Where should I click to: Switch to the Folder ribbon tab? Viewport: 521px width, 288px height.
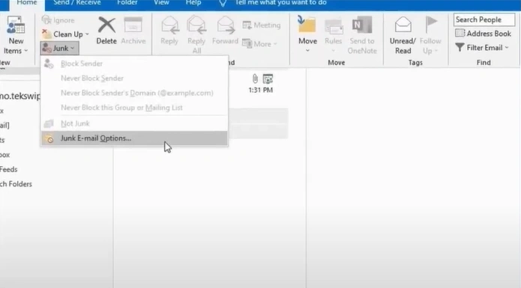tap(127, 3)
